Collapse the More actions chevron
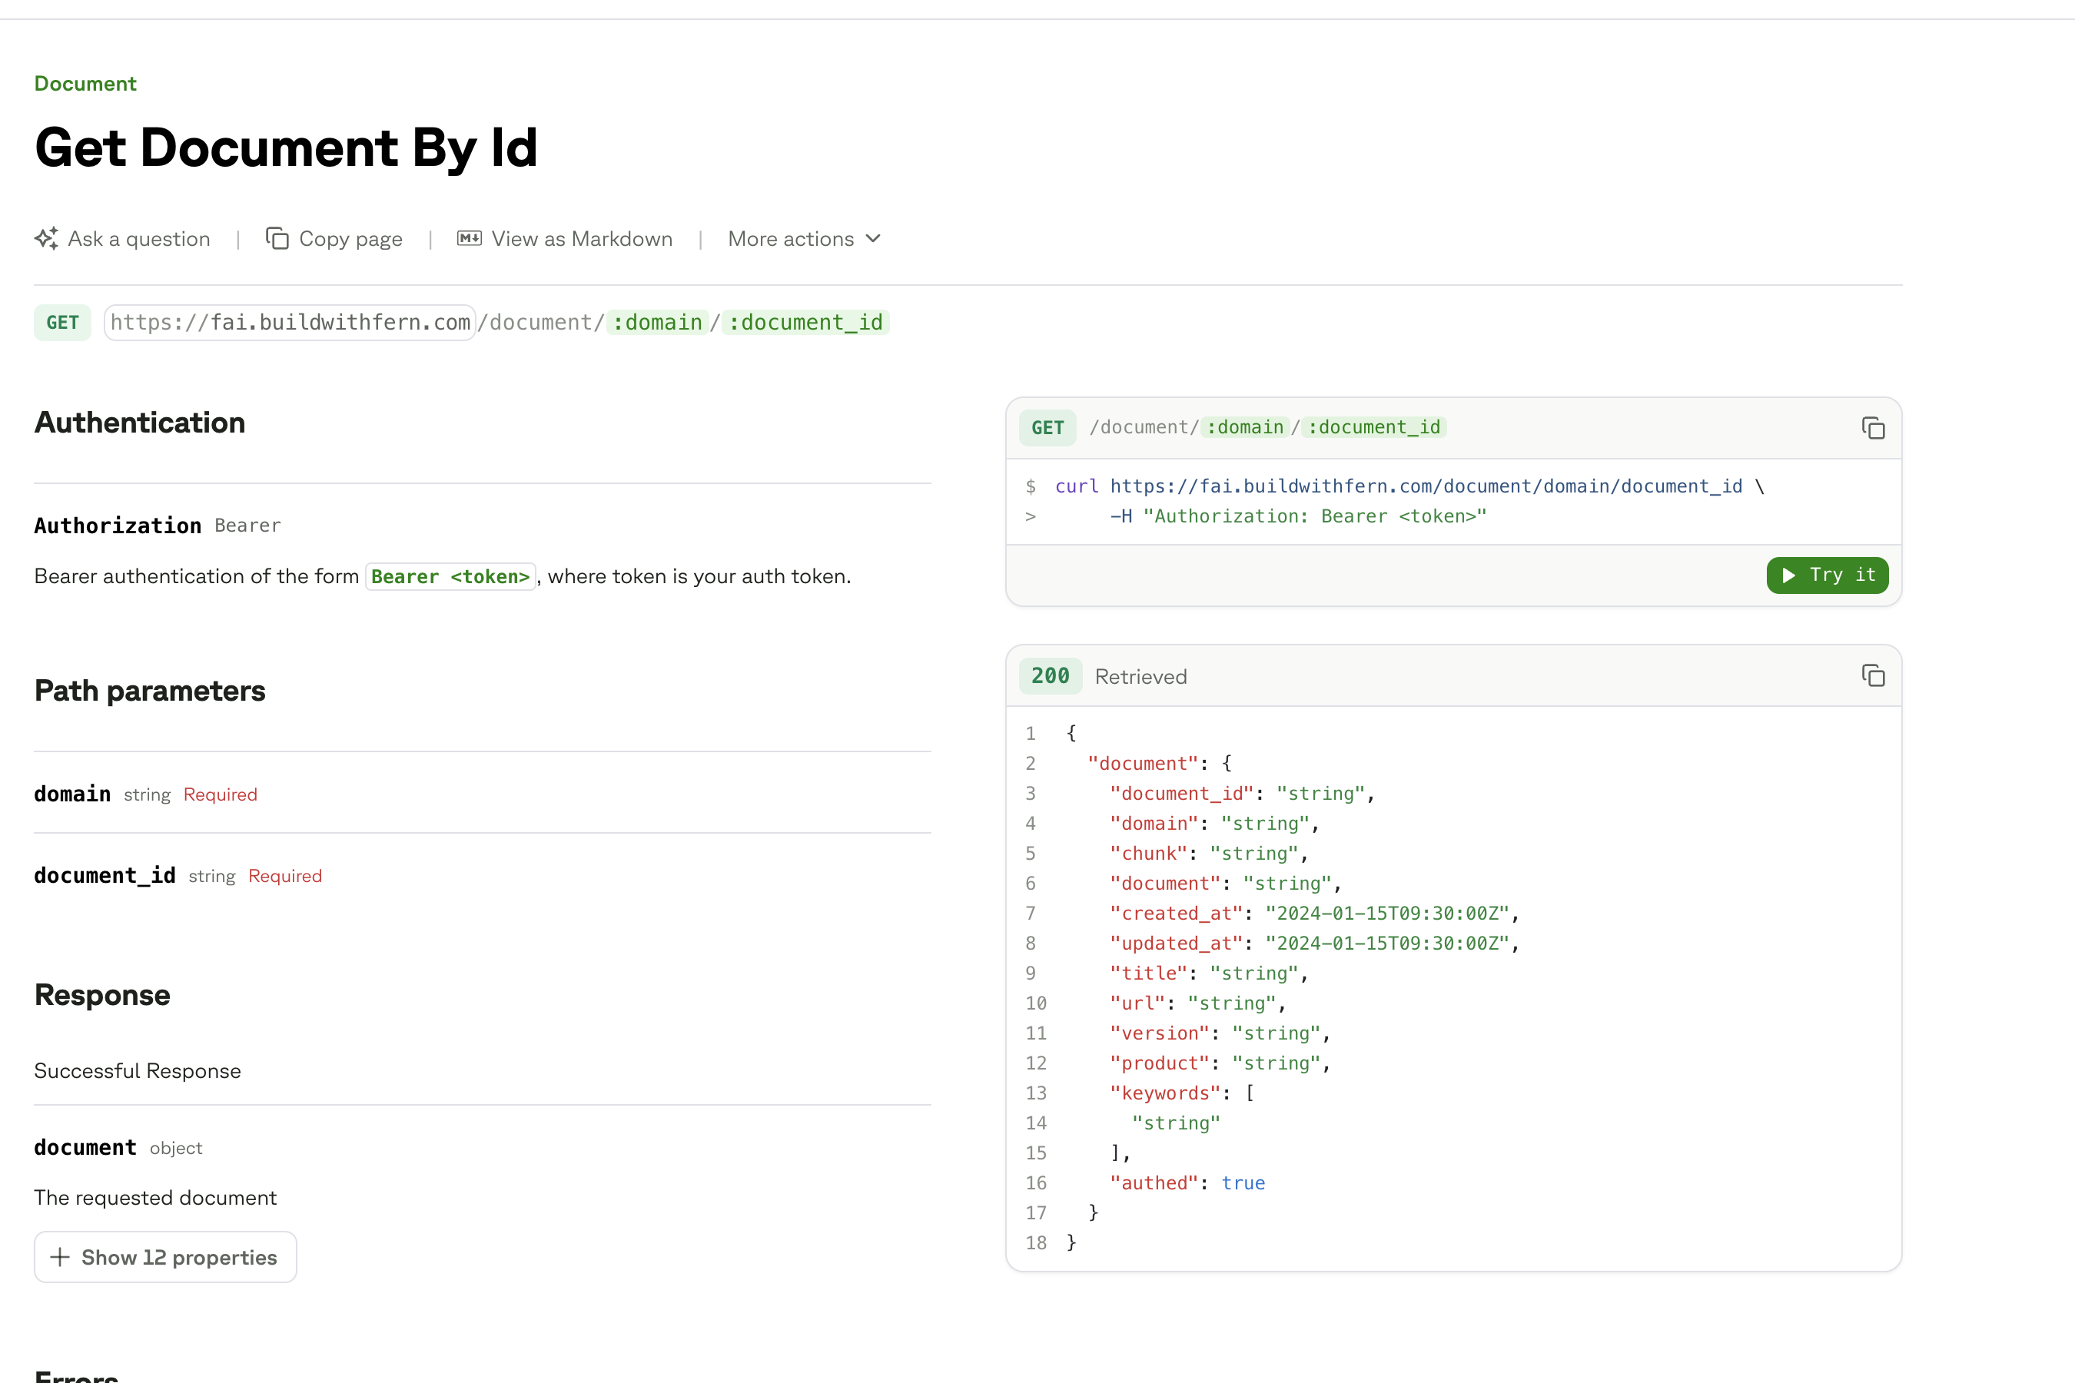2075x1383 pixels. 872,238
